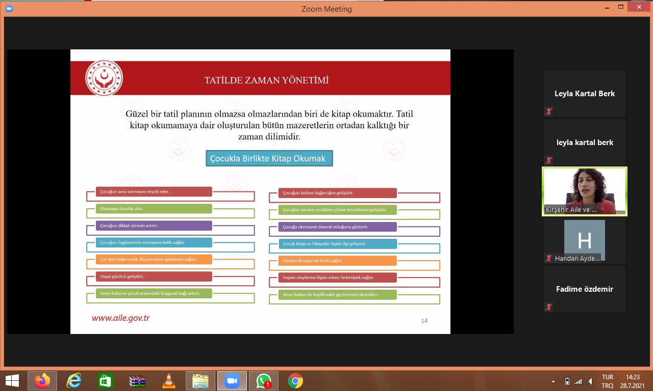Screen dimensions: 653x391
Task: Open the volume control in the system tray
Action: [x=590, y=381]
